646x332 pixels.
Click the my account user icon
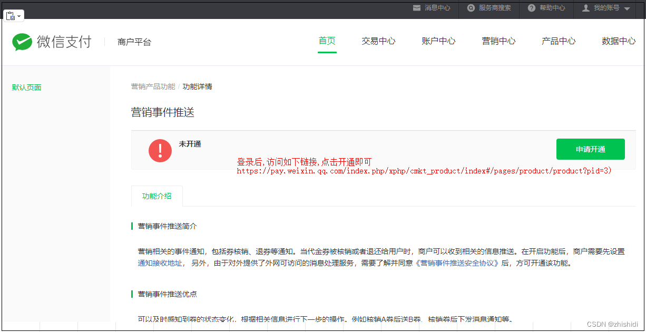585,8
